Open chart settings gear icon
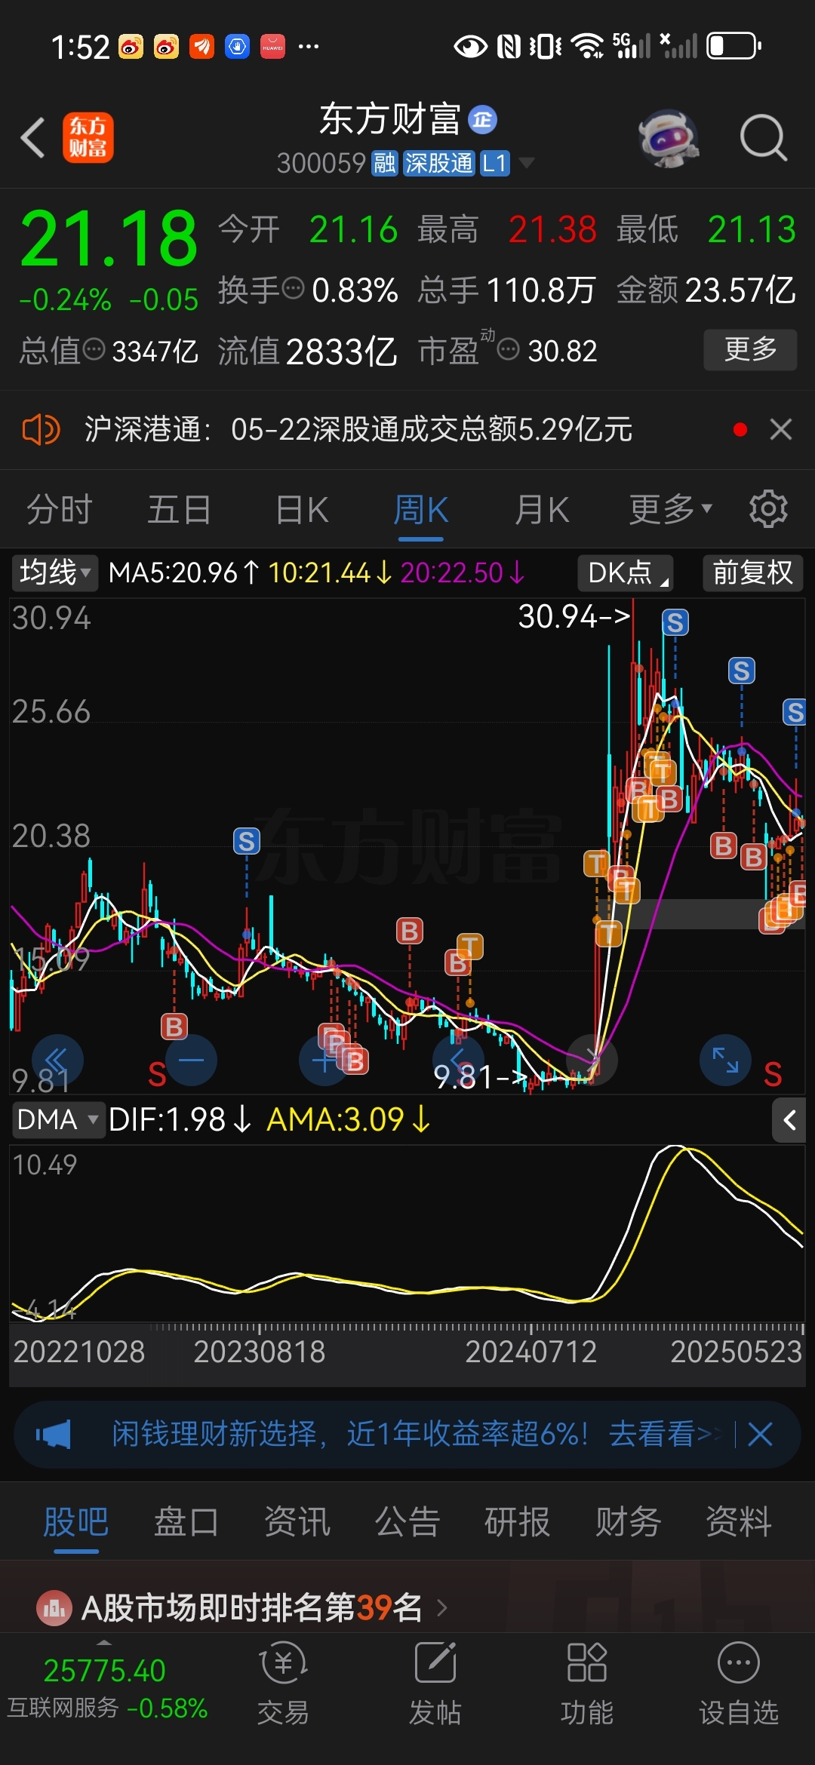The width and height of the screenshot is (815, 1765). click(x=767, y=509)
